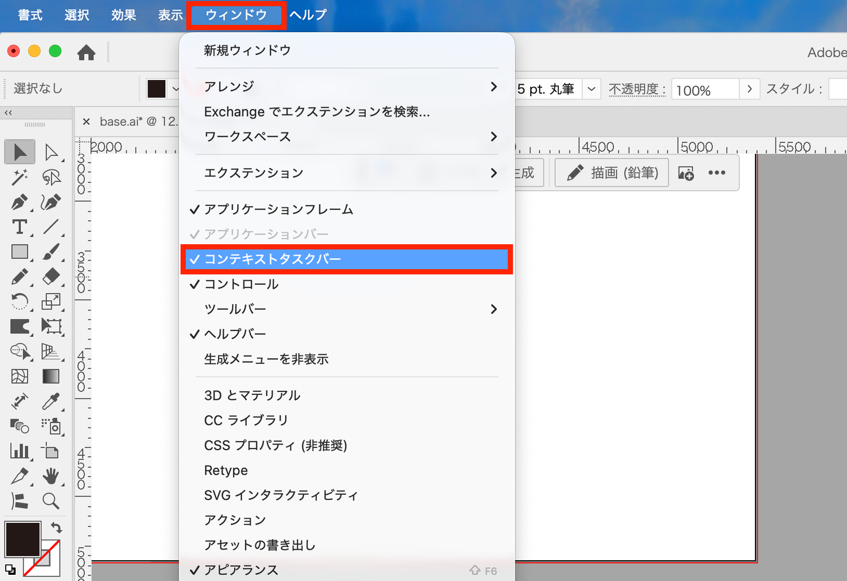Viewport: 847px width, 581px height.
Task: Open the brush definition dropdown arrow
Action: coord(591,89)
